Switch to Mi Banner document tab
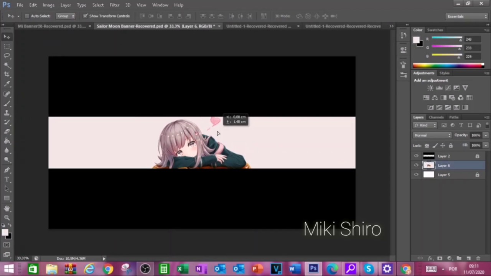 click(52, 26)
